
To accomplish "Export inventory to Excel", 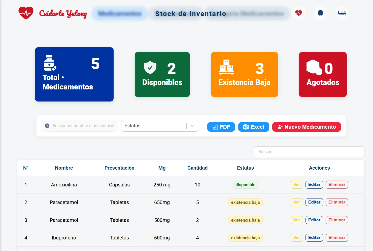I will (254, 127).
